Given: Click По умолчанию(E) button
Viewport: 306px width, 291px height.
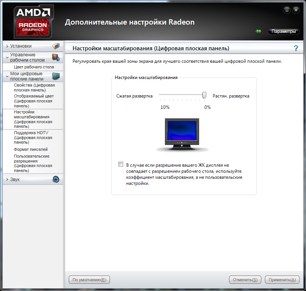Looking at the screenshot, I should 90,280.
